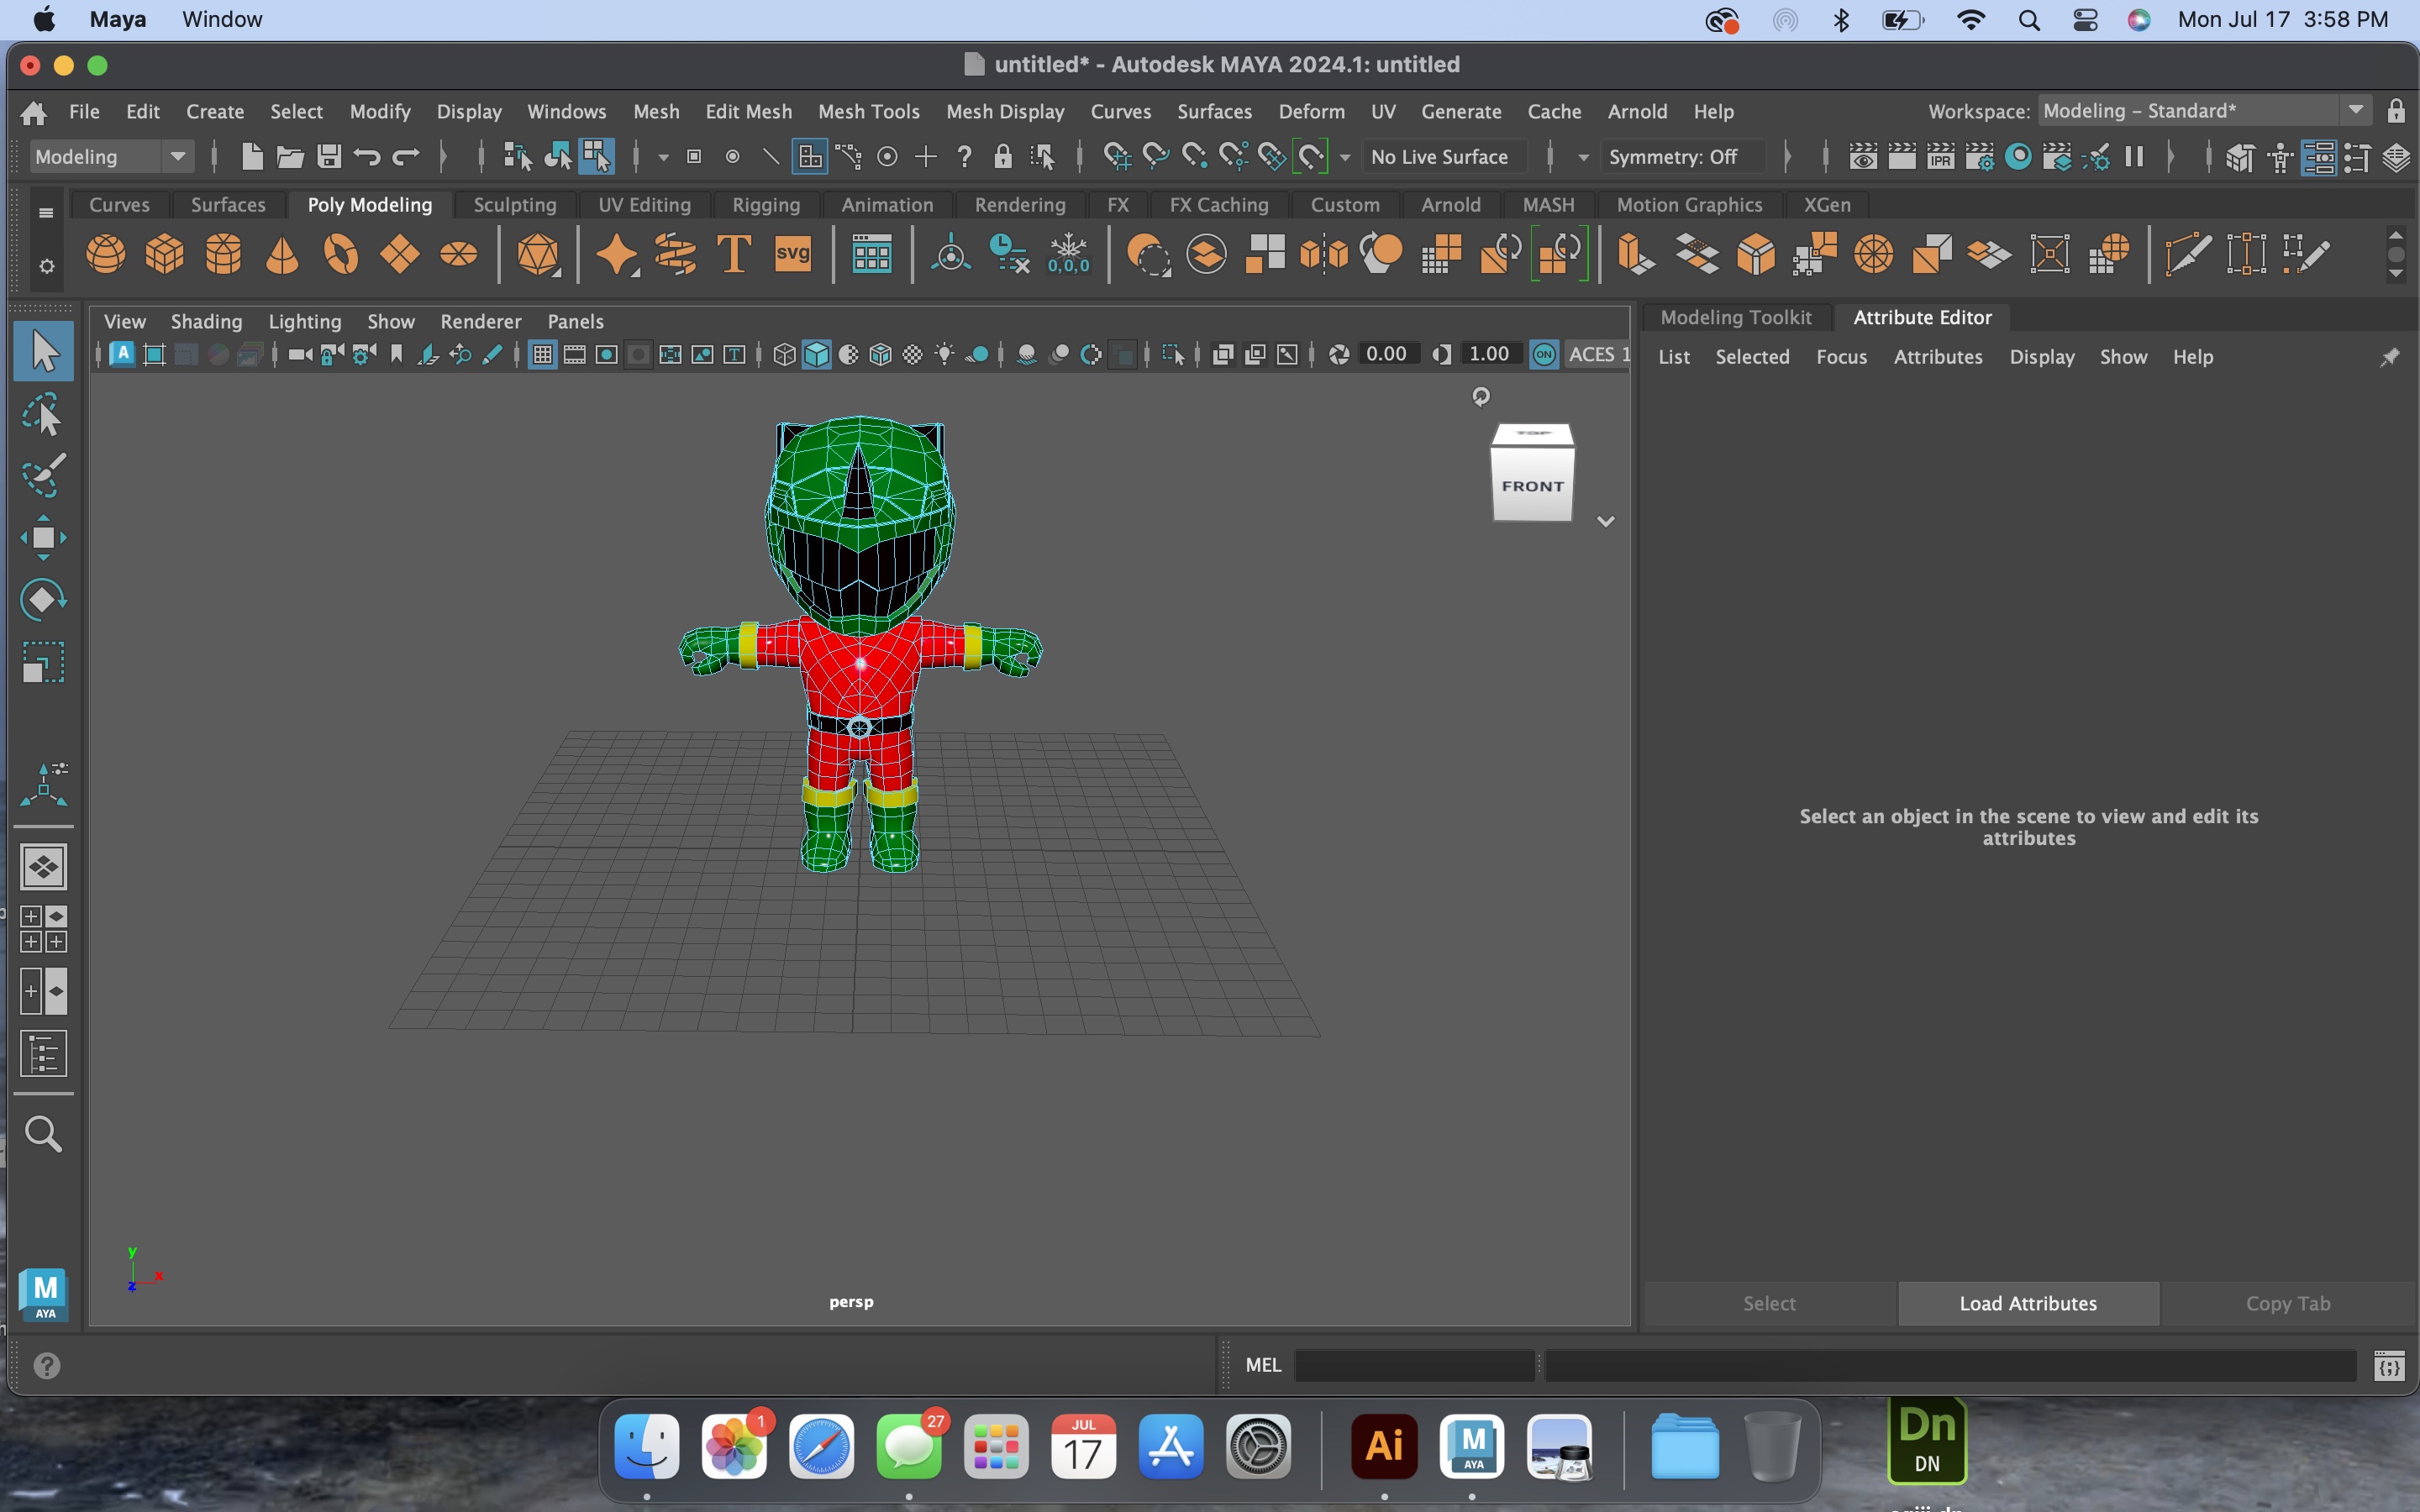Select the Move tool in the toolbox
The height and width of the screenshot is (1512, 2420).
(43, 538)
